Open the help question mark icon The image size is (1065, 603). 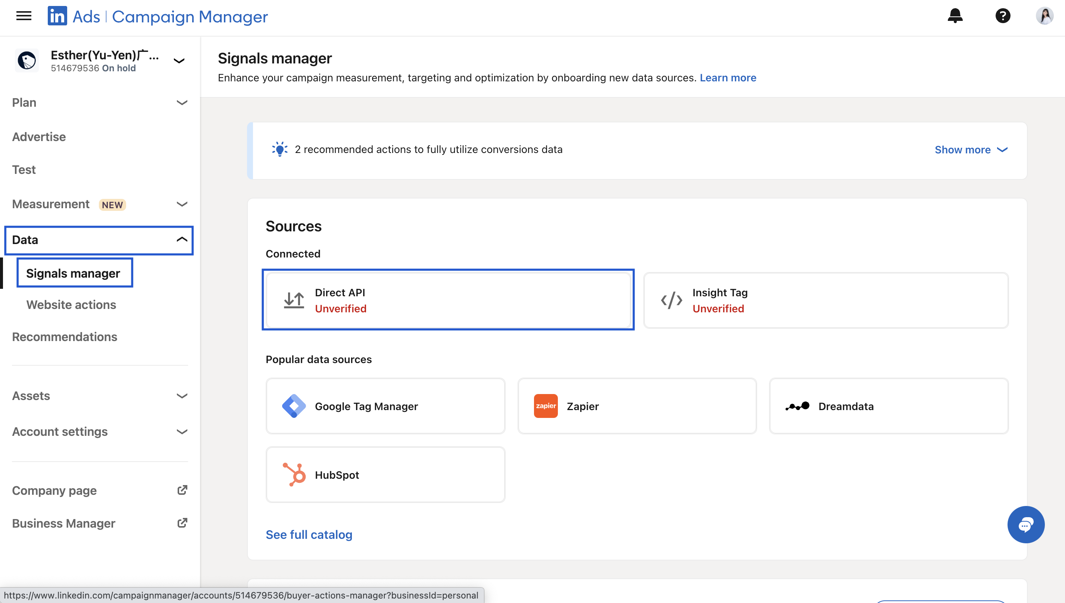(1002, 16)
